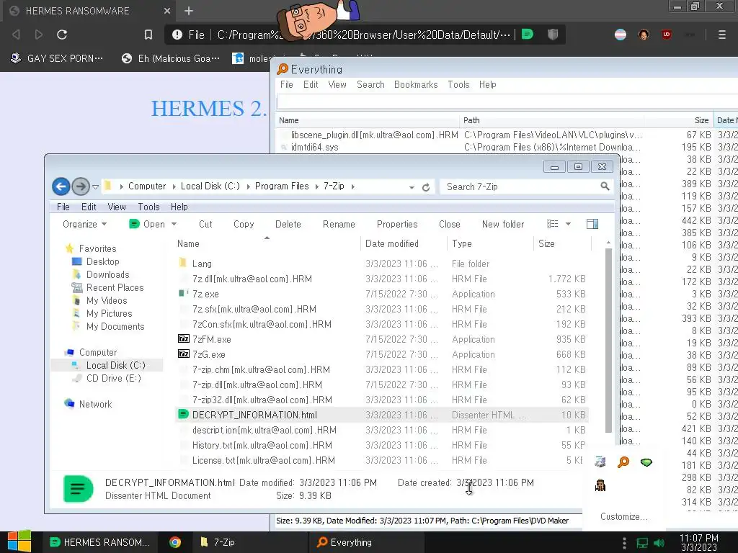The height and width of the screenshot is (553, 738).
Task: Select Desktop in Favorites
Action: [x=102, y=261]
